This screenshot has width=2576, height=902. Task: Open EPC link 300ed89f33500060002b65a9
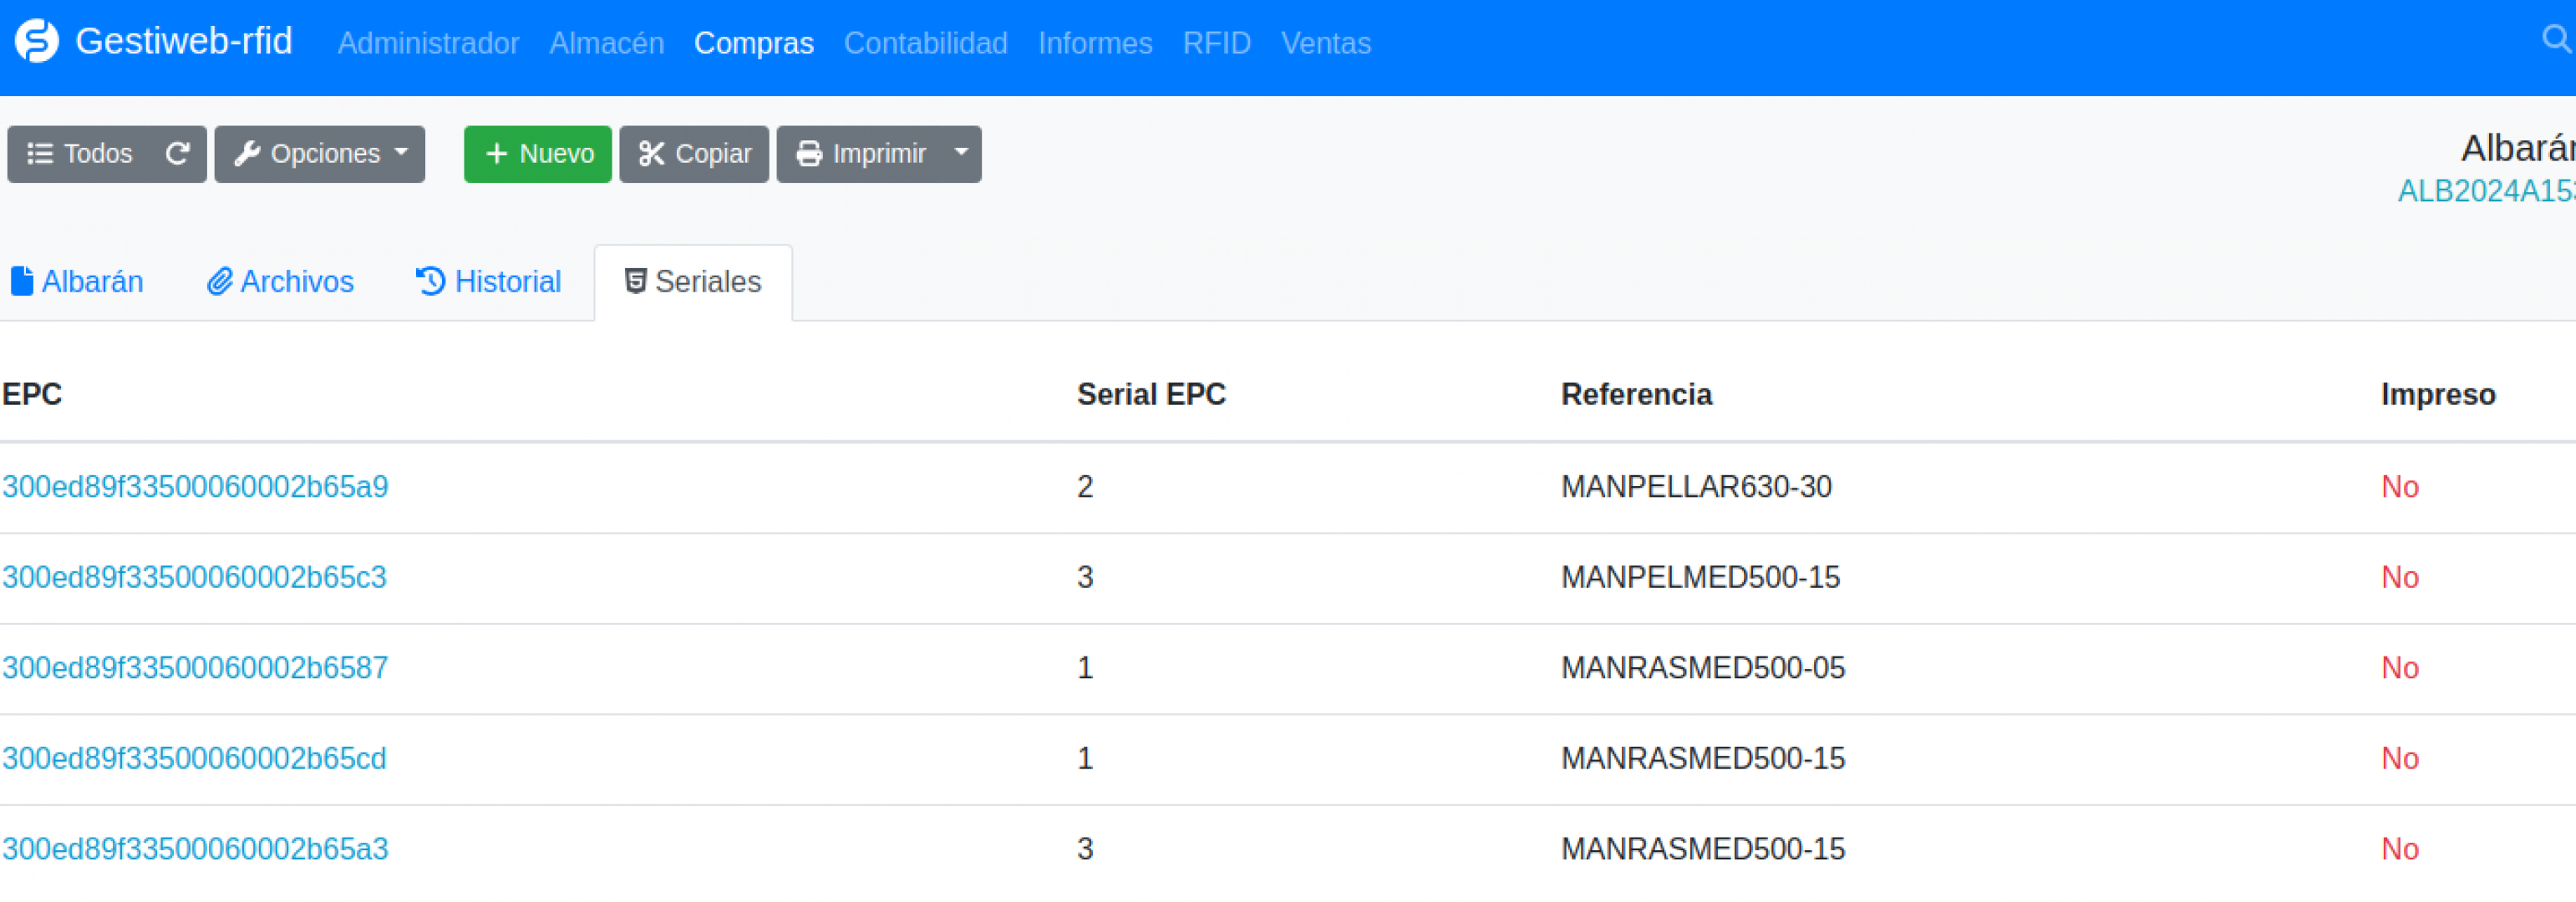pos(195,487)
